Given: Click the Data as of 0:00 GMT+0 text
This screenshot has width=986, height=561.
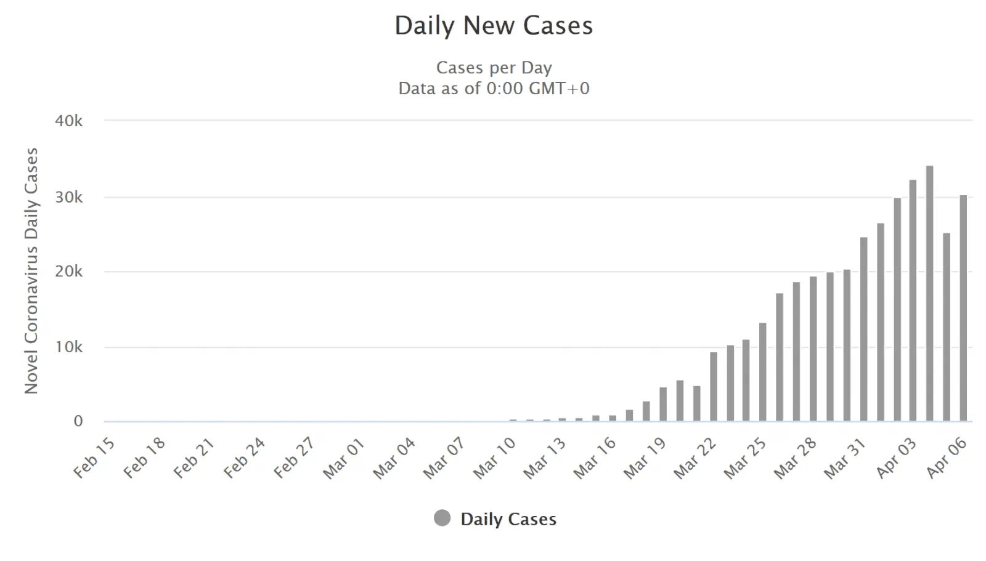Looking at the screenshot, I should pos(494,89).
